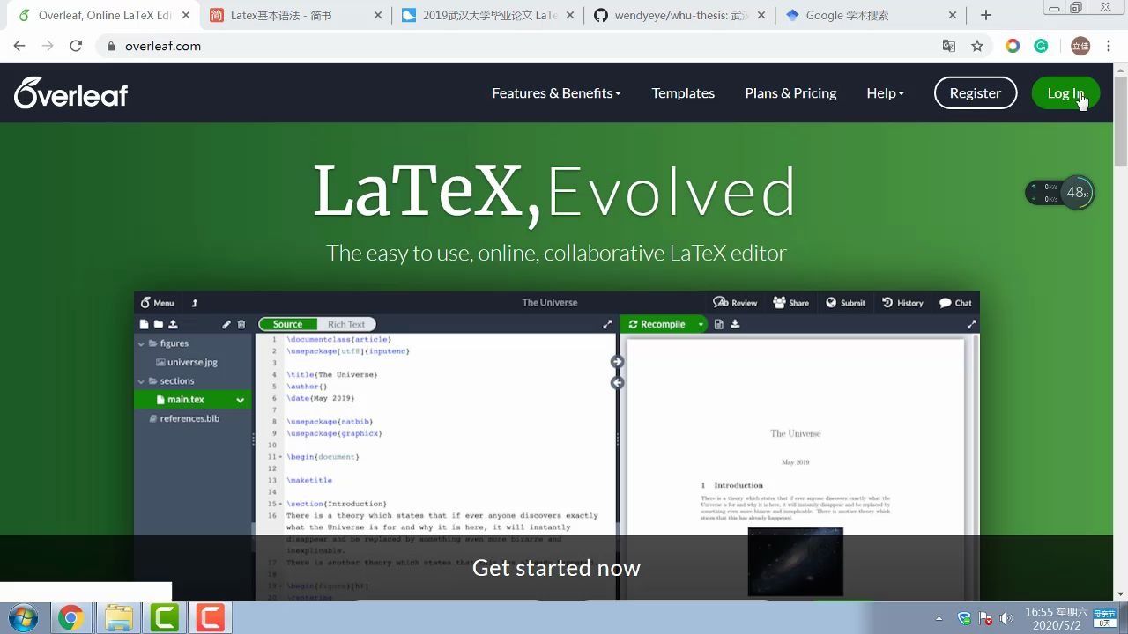This screenshot has width=1128, height=634.
Task: Click the Log In button
Action: pyautogui.click(x=1065, y=92)
